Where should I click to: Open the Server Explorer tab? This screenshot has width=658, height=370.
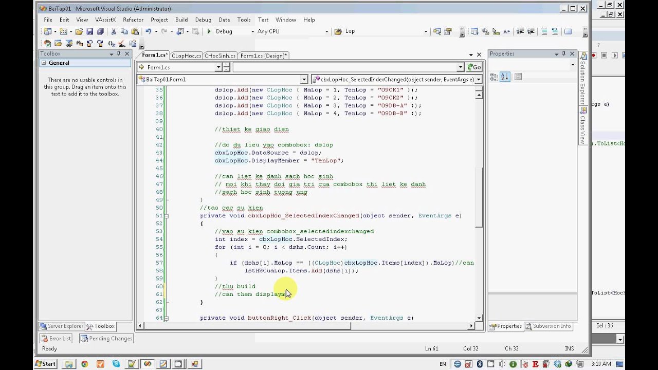point(62,326)
